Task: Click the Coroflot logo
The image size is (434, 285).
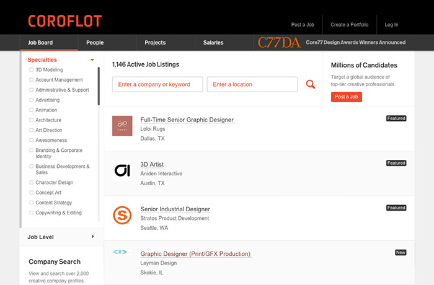Action: (x=64, y=22)
